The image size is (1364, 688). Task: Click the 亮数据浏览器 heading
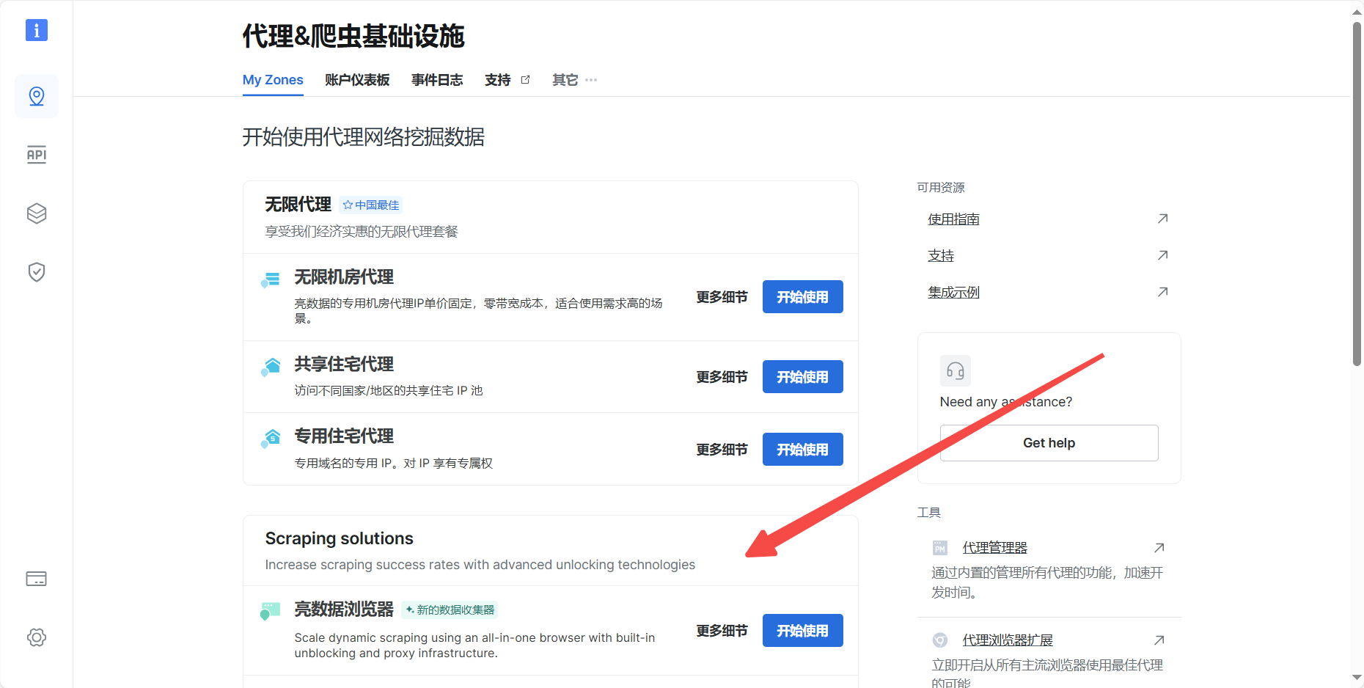coord(344,610)
